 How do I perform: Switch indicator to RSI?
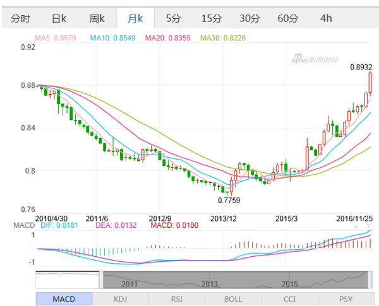176,298
